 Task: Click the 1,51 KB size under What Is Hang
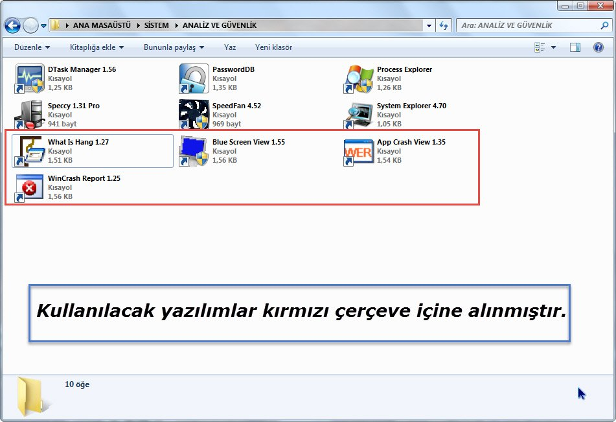point(60,160)
